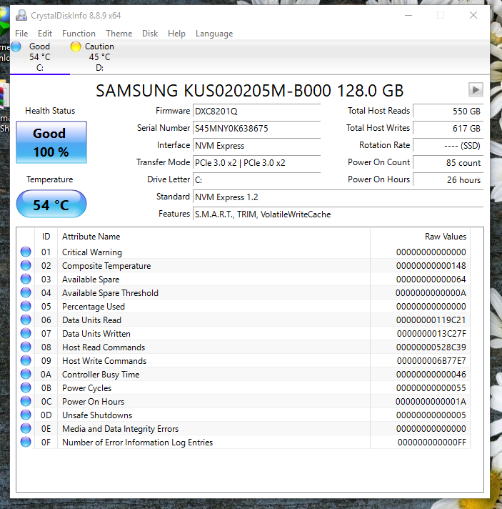The width and height of the screenshot is (502, 509).
Task: Click the ID column header
Action: point(46,237)
